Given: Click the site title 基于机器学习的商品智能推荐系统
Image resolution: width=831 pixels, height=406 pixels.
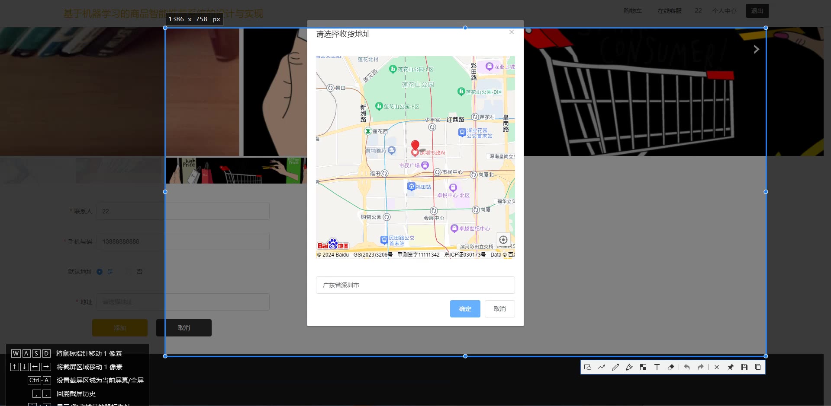Looking at the screenshot, I should [x=163, y=14].
